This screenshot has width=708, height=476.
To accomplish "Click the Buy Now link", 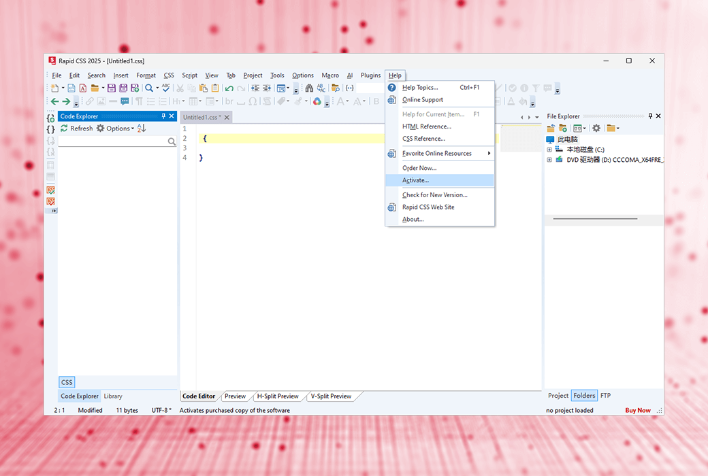I will [x=638, y=410].
